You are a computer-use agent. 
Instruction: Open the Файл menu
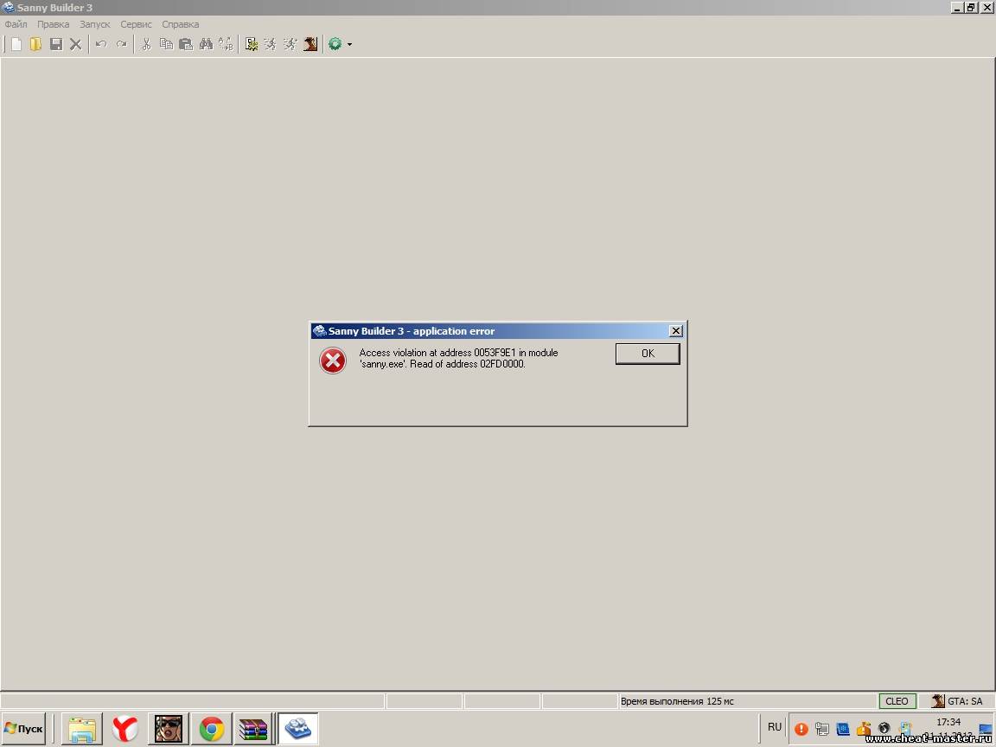coord(16,24)
